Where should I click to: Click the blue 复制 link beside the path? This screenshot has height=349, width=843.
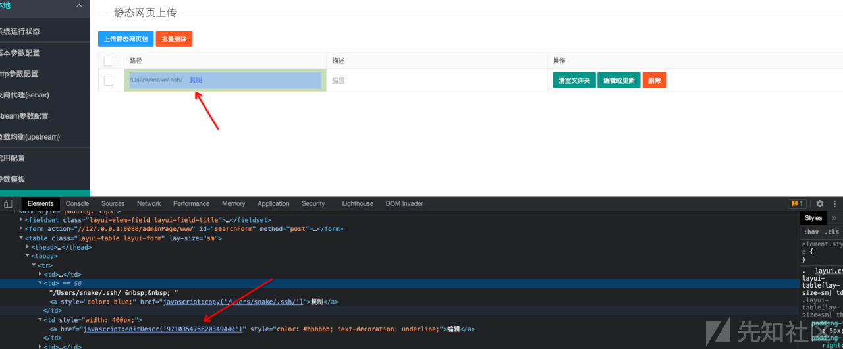(x=196, y=80)
